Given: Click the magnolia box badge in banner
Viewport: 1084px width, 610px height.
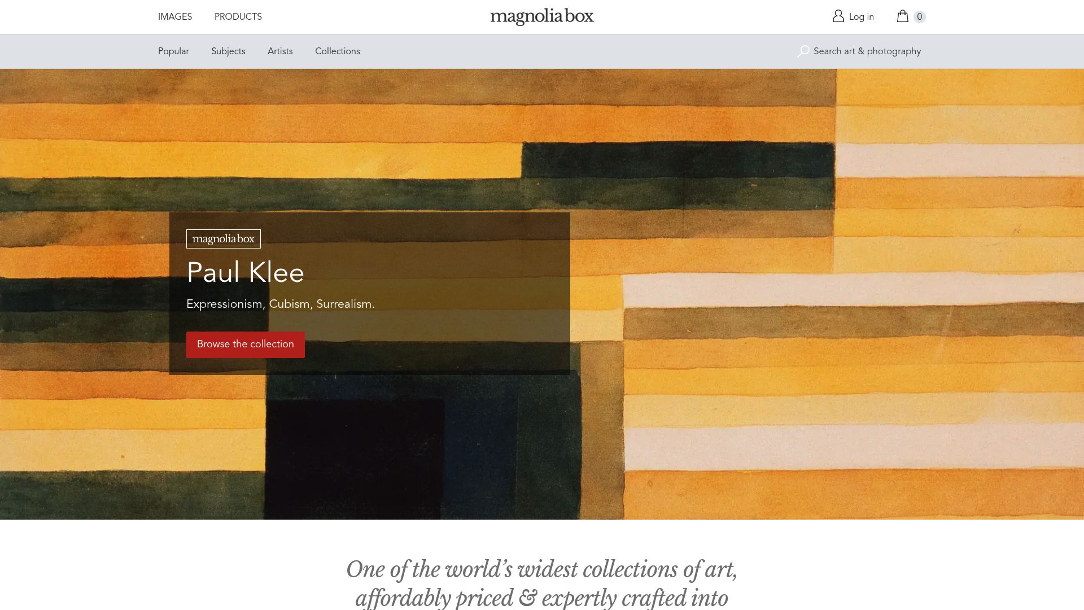Looking at the screenshot, I should coord(224,239).
